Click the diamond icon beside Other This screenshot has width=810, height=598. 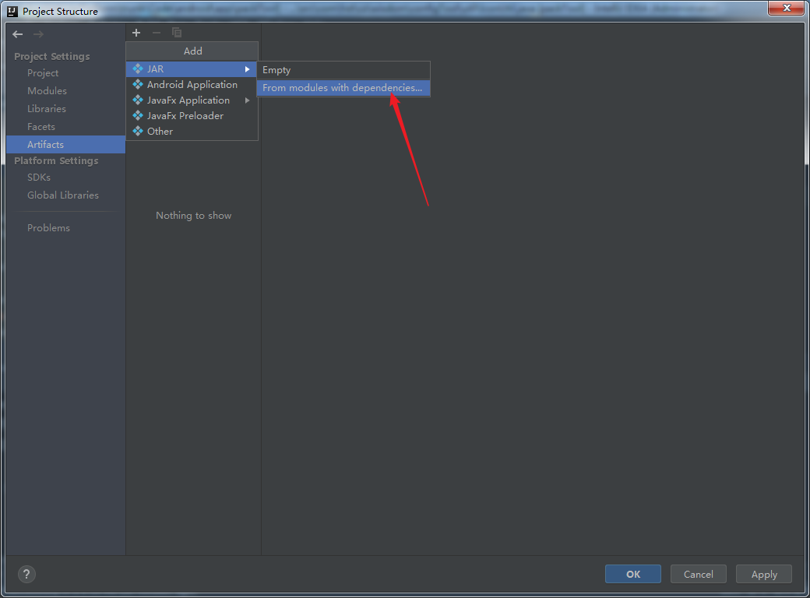pos(138,131)
